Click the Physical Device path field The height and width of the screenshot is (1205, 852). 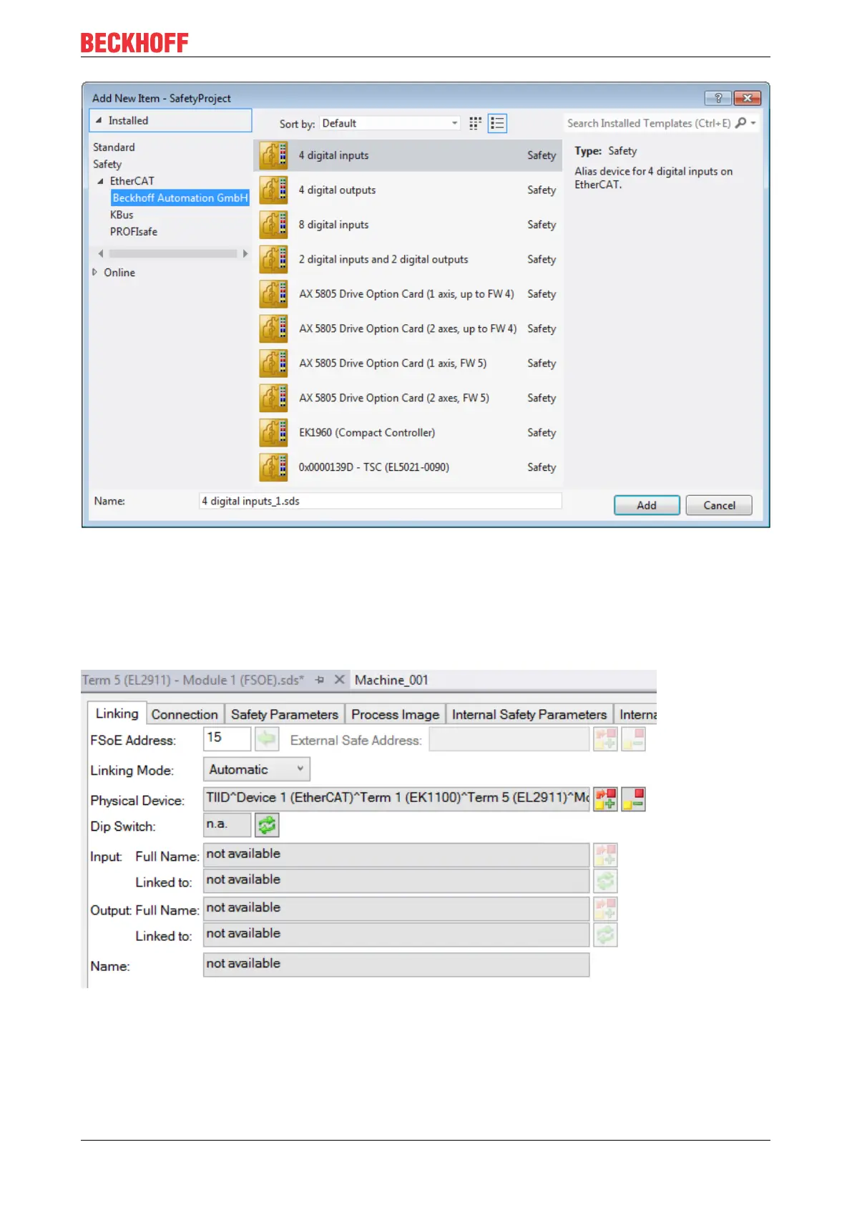point(397,799)
